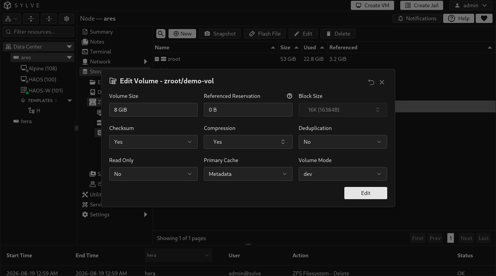Click the Flash File toolbar button

click(x=265, y=34)
